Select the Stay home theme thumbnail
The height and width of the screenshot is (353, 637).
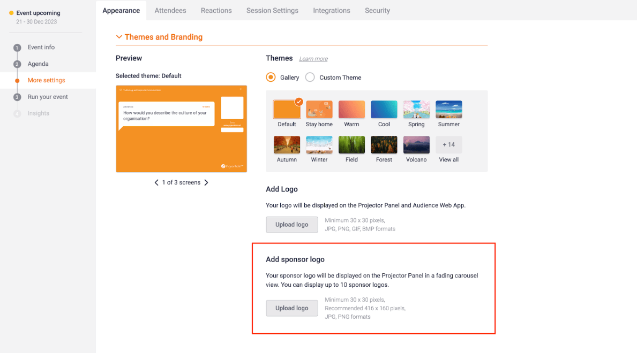tap(319, 109)
